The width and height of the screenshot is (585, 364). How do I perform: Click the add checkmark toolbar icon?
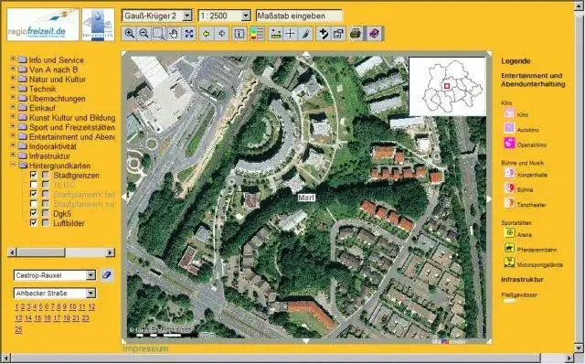point(323,34)
